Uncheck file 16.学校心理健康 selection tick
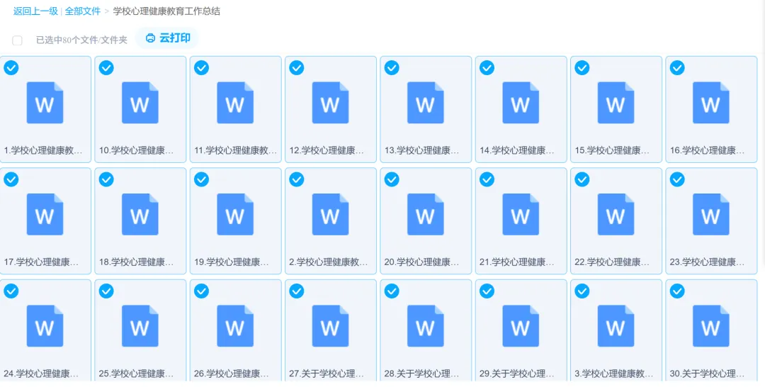Image resolution: width=765 pixels, height=387 pixels. tap(677, 68)
